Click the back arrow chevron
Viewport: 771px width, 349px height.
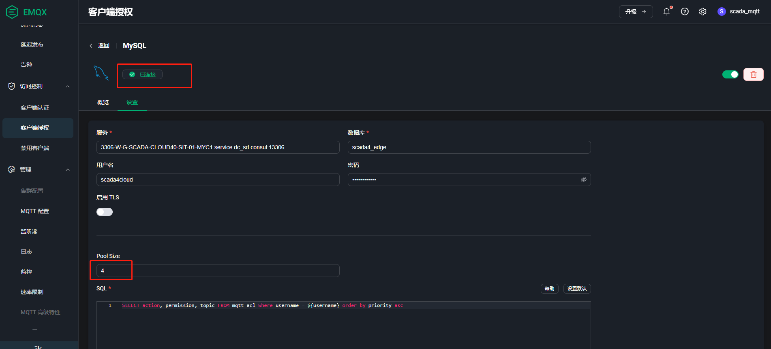tap(91, 46)
